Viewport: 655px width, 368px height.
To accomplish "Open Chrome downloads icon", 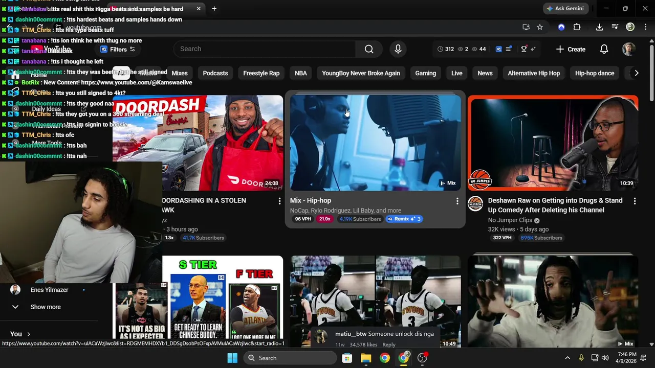I will 599,27.
